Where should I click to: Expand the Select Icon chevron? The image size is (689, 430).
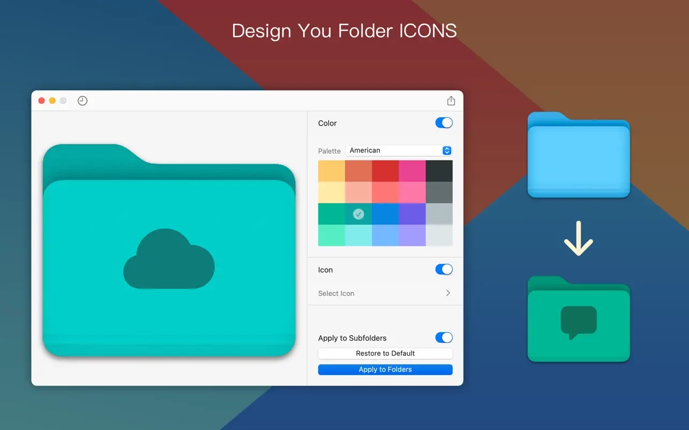pyautogui.click(x=448, y=293)
